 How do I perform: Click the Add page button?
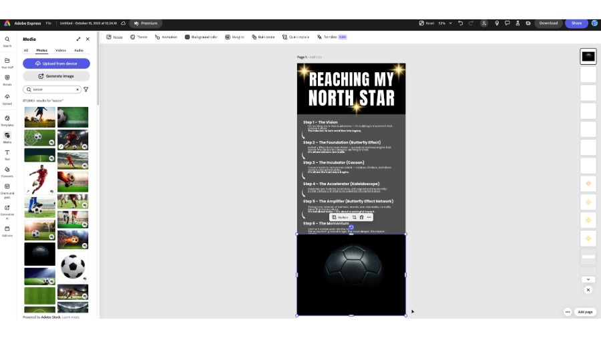585,312
